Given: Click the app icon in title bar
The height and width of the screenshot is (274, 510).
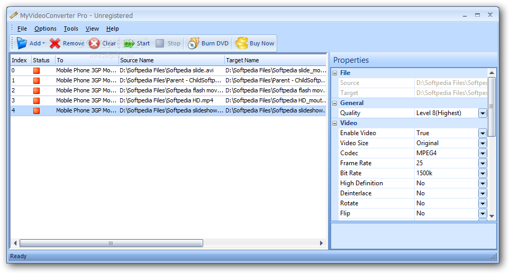Looking at the screenshot, I should [14, 15].
